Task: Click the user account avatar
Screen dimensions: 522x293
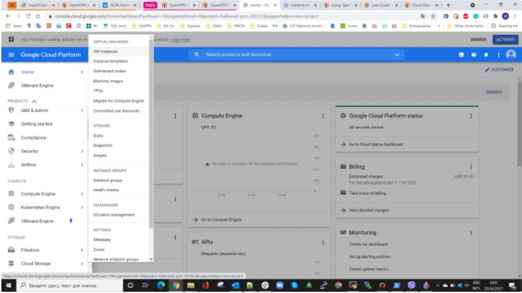Action: pos(510,54)
